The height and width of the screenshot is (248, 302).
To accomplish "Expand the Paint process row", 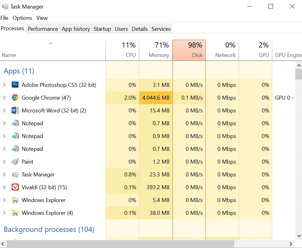I will 4,161.
